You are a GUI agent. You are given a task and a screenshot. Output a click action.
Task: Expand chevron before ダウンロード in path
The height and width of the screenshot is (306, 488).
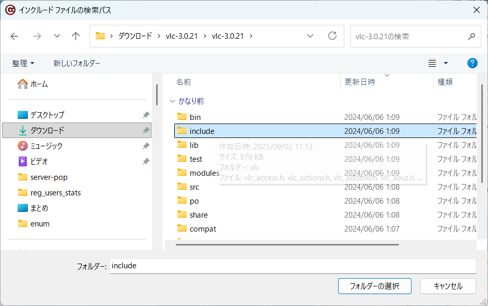(111, 36)
